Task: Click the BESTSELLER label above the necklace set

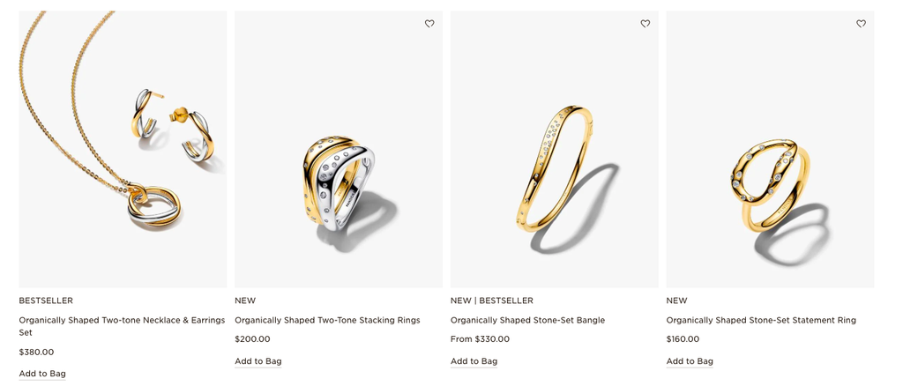Action: [46, 301]
